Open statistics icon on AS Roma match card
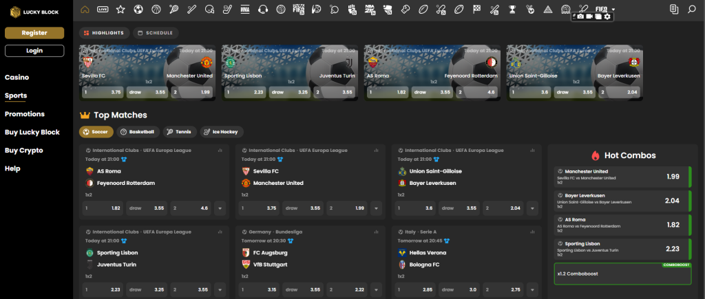The width and height of the screenshot is (705, 299). (220, 151)
